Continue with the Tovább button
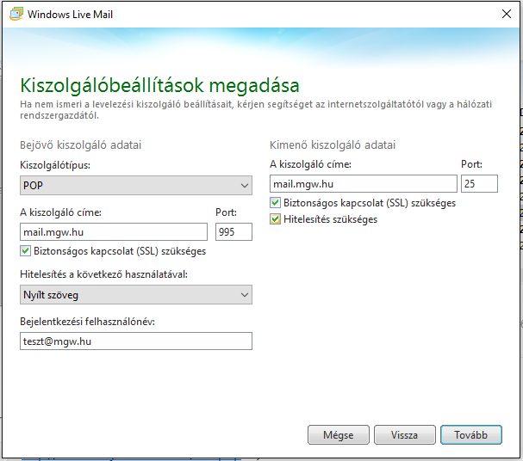This screenshot has height=461, width=523. [470, 435]
